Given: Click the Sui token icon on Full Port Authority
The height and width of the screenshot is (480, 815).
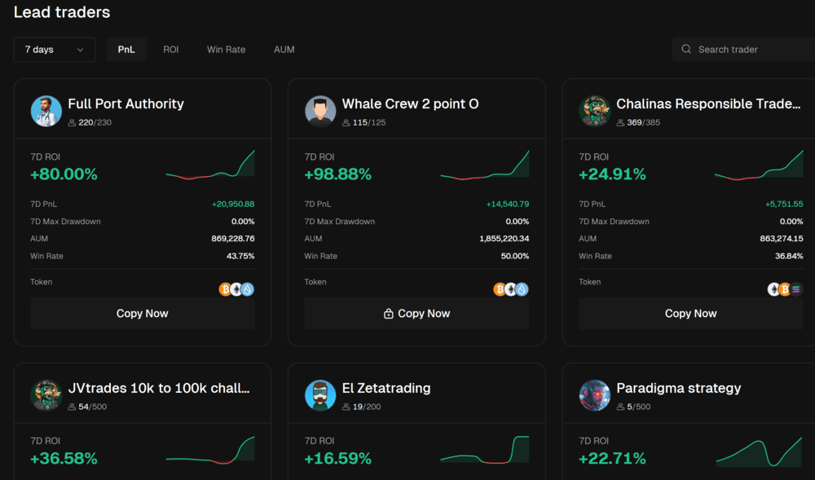Looking at the screenshot, I should tap(246, 289).
